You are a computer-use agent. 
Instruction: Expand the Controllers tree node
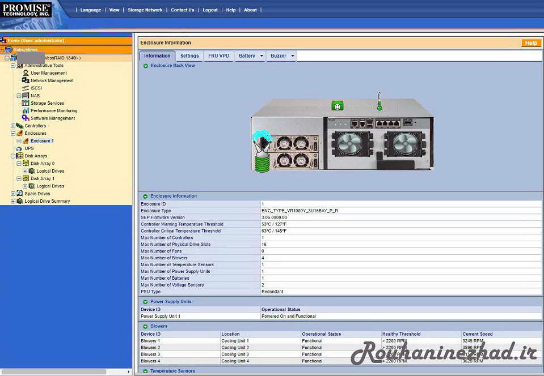(13, 126)
